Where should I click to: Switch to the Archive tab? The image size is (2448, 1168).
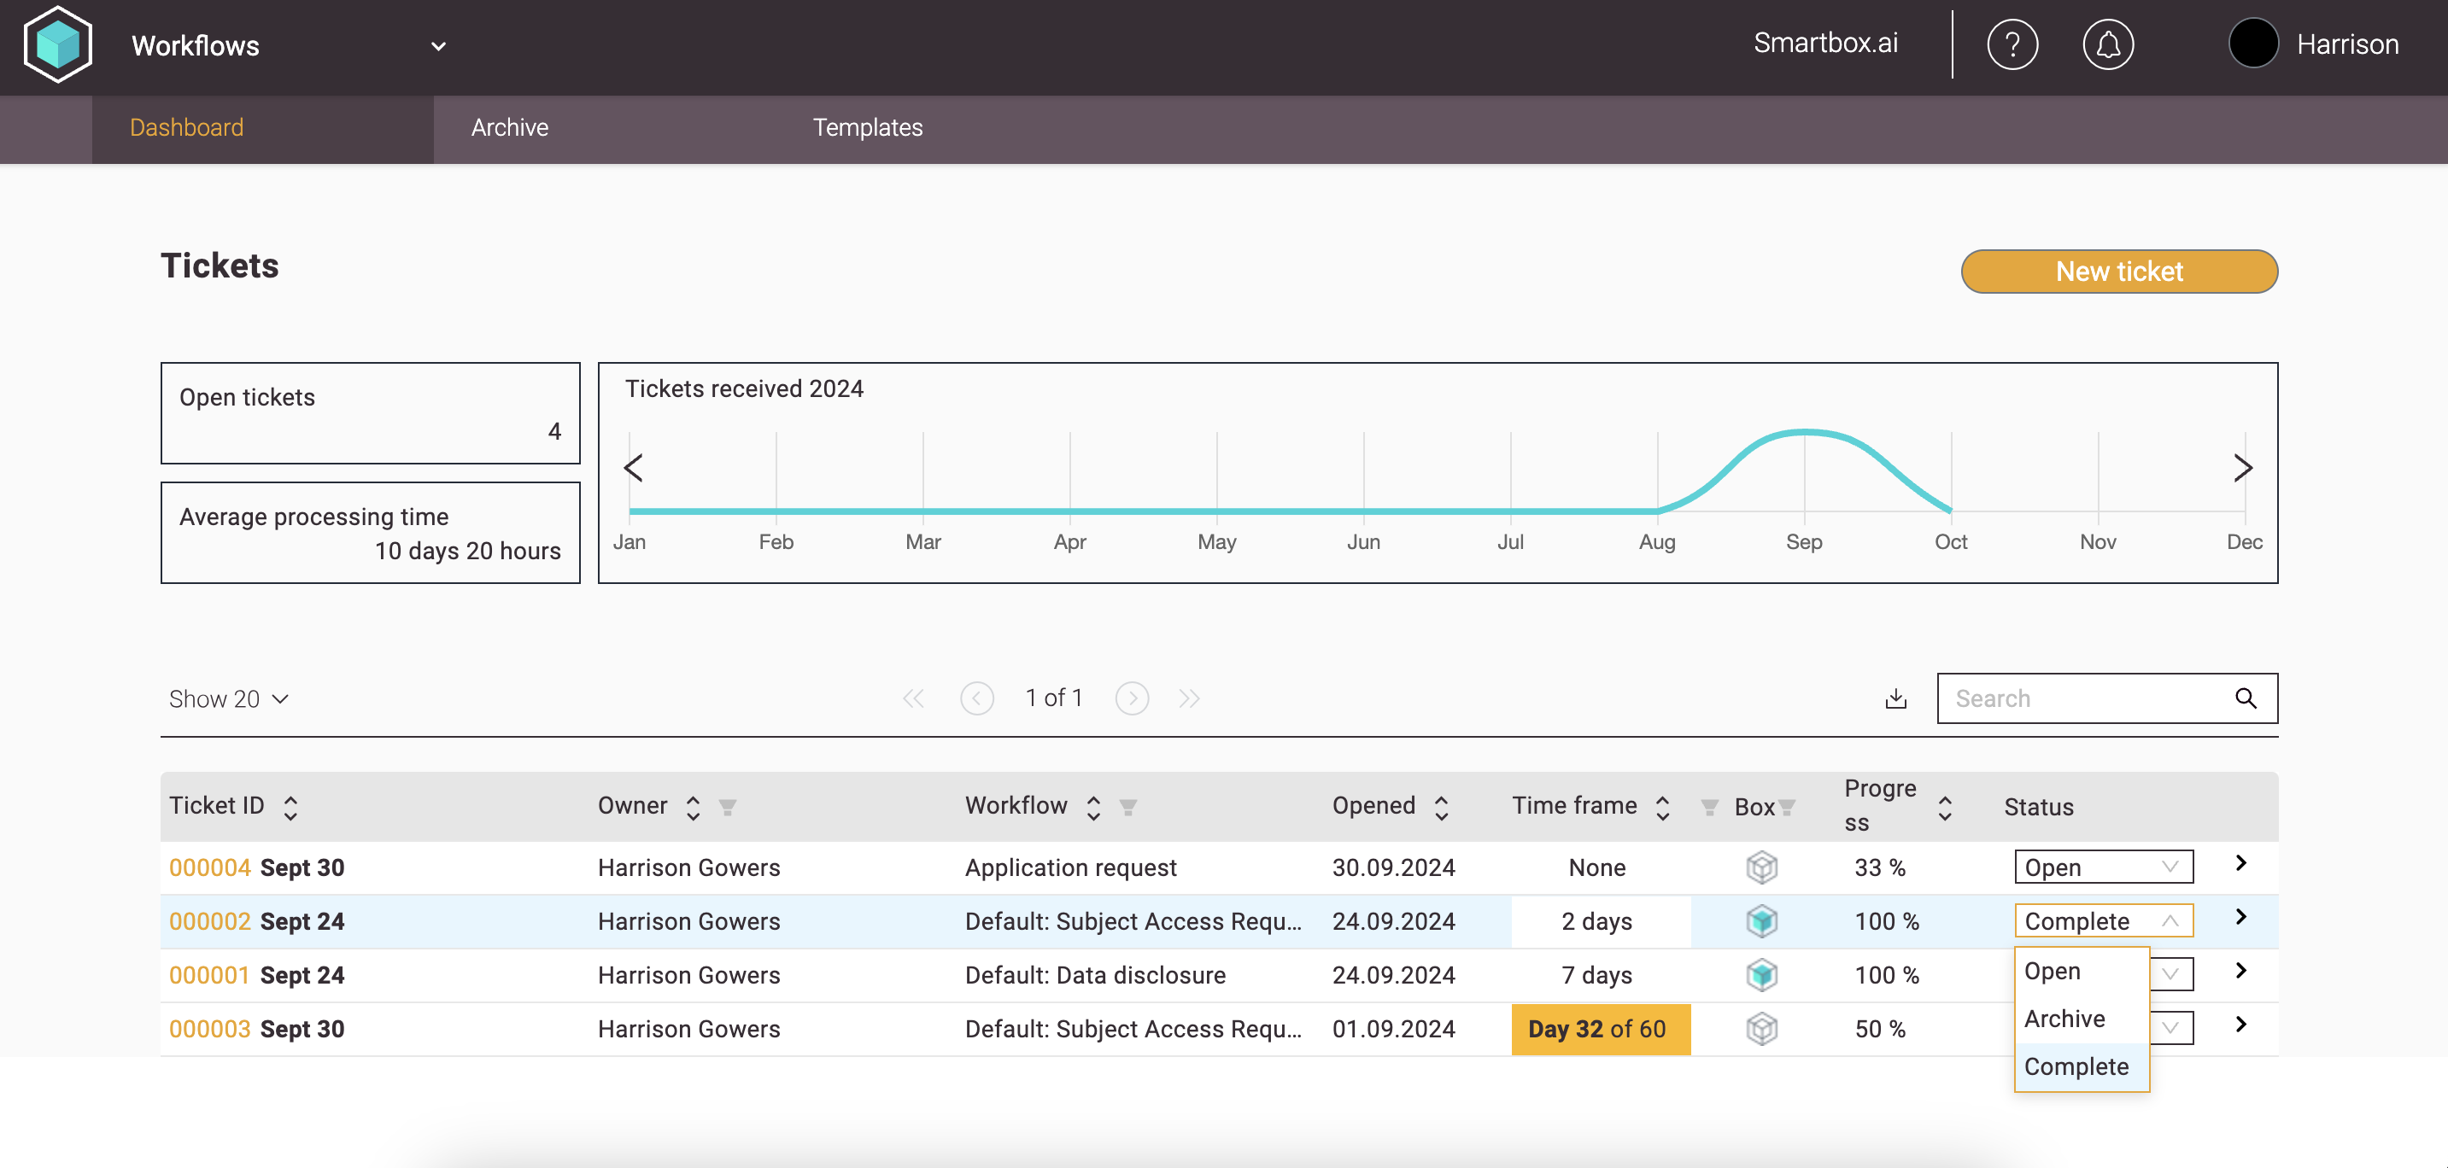click(x=509, y=127)
